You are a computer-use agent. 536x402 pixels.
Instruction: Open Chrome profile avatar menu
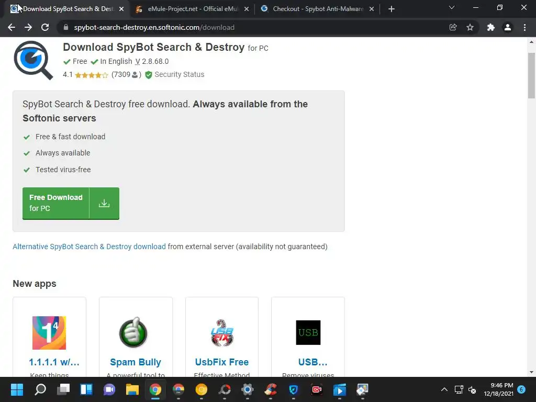click(508, 27)
